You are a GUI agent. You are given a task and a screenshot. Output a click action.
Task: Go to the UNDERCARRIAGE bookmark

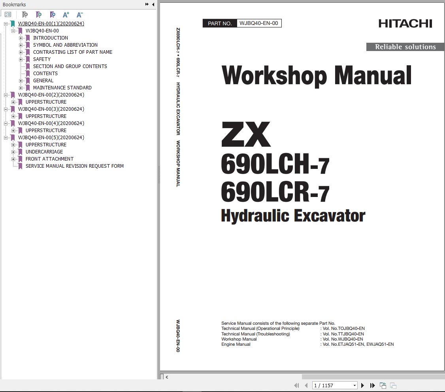44,151
